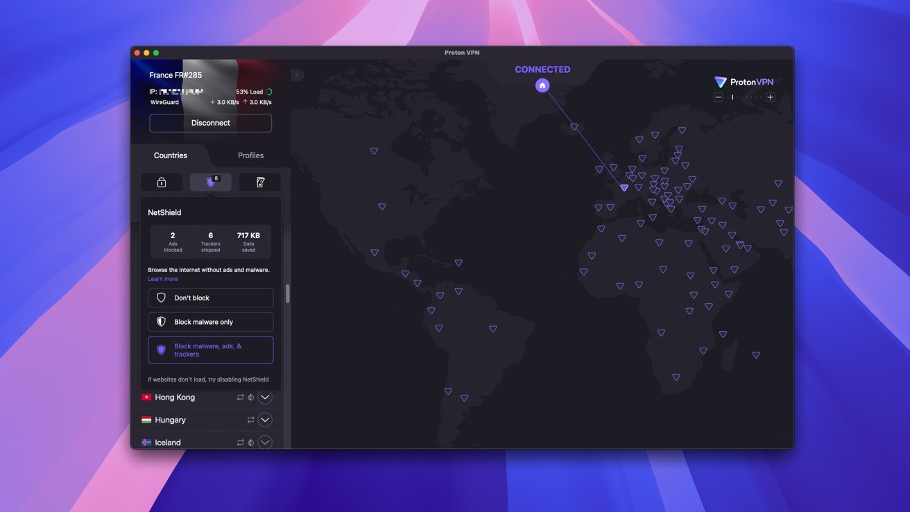Click the Hong Kong country name
This screenshot has width=910, height=512.
click(x=175, y=398)
